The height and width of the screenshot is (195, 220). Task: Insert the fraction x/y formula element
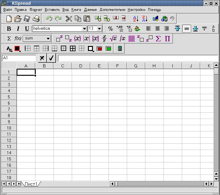(x=104, y=39)
